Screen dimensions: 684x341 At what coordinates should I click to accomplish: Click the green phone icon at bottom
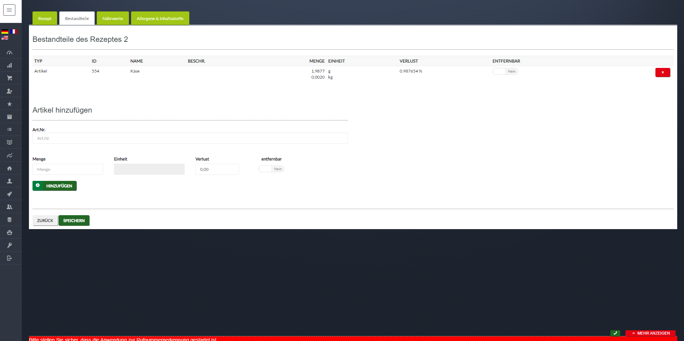click(615, 333)
